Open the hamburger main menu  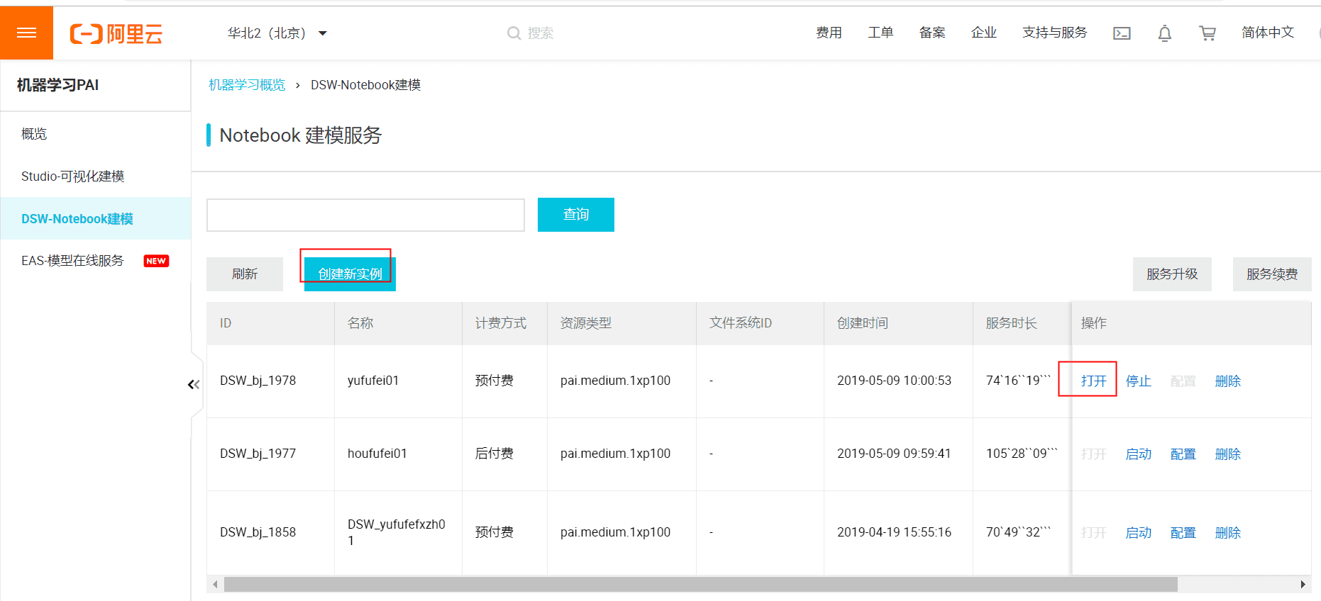pos(26,33)
